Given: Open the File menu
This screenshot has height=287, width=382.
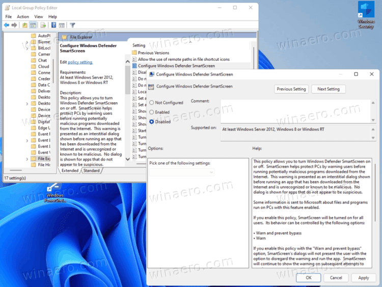Looking at the screenshot, I should pyautogui.click(x=9, y=17).
